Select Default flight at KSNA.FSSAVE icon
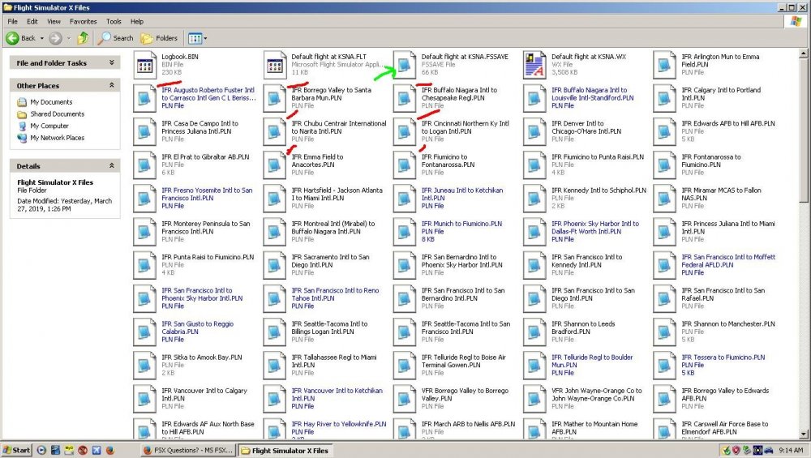This screenshot has height=458, width=811. coord(405,65)
